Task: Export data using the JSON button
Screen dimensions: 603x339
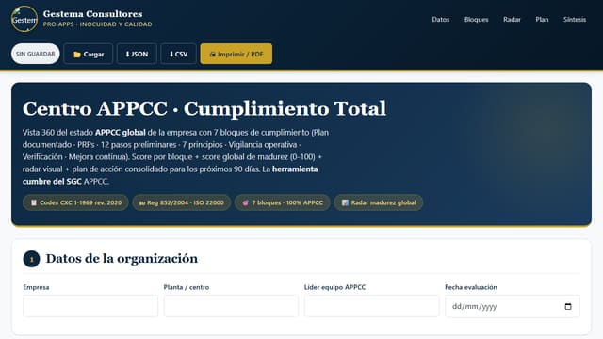Action: pos(137,55)
